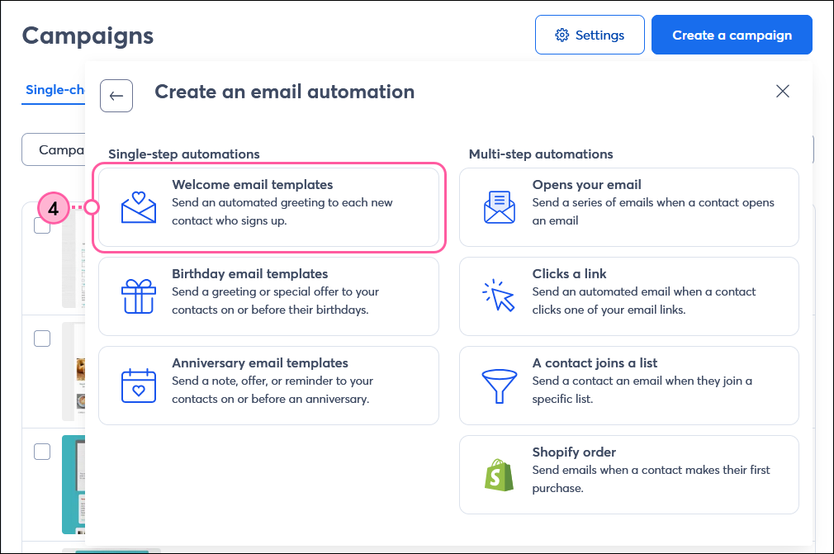This screenshot has width=834, height=554.
Task: Click the Welcome email envelope-heart icon
Action: click(x=139, y=207)
